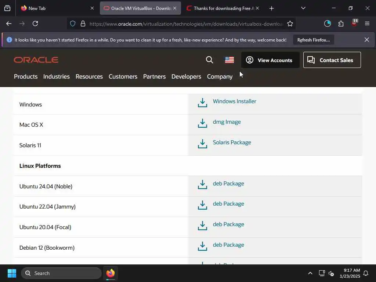
Task: Open a new tab with the plus icon
Action: [x=271, y=8]
